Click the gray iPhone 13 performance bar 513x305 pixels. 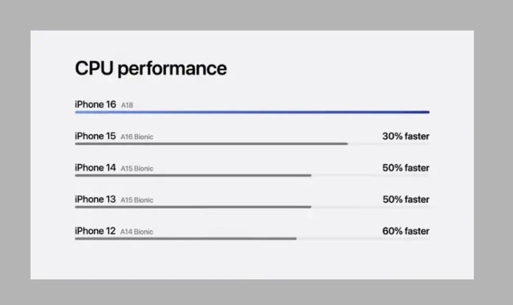coord(193,207)
